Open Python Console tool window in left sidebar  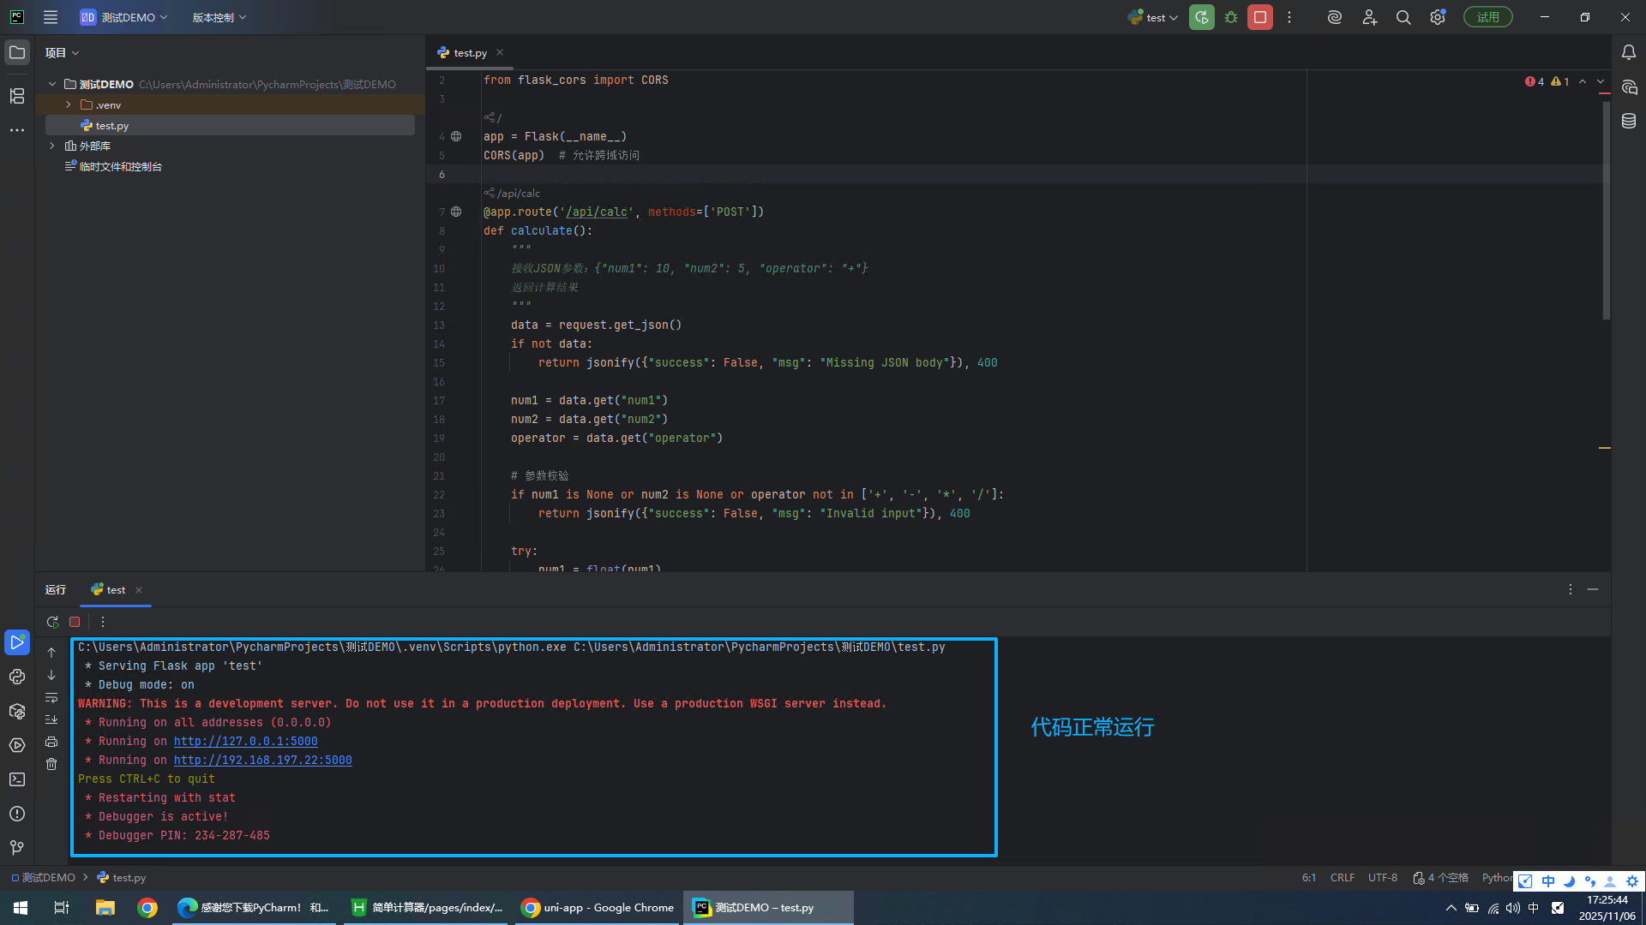pos(17,677)
